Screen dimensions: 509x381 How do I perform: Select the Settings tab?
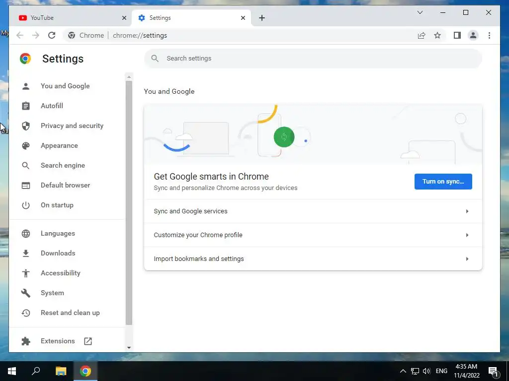click(x=191, y=18)
